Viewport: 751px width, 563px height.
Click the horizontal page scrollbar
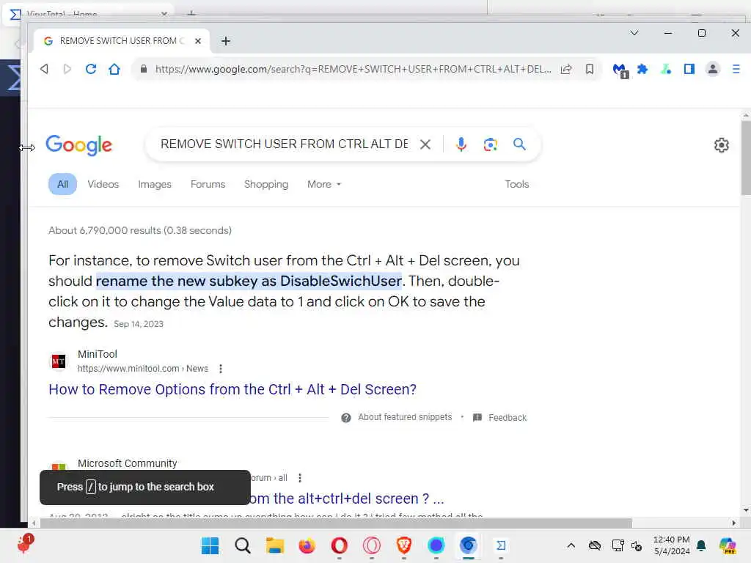[335, 523]
